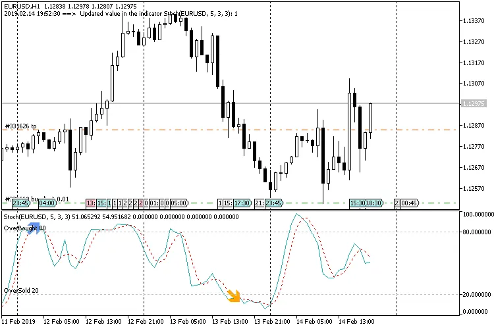Click the current price label 1.12975
This screenshot has height=329, width=494.
click(474, 104)
